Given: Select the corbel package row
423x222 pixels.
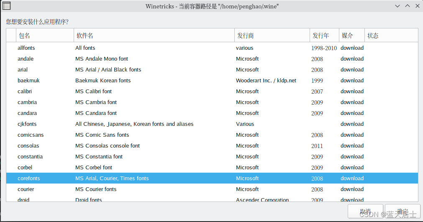Looking at the screenshot, I should click(212, 167).
